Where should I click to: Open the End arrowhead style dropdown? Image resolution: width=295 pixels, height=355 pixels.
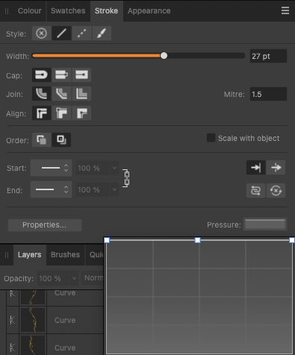coord(51,189)
